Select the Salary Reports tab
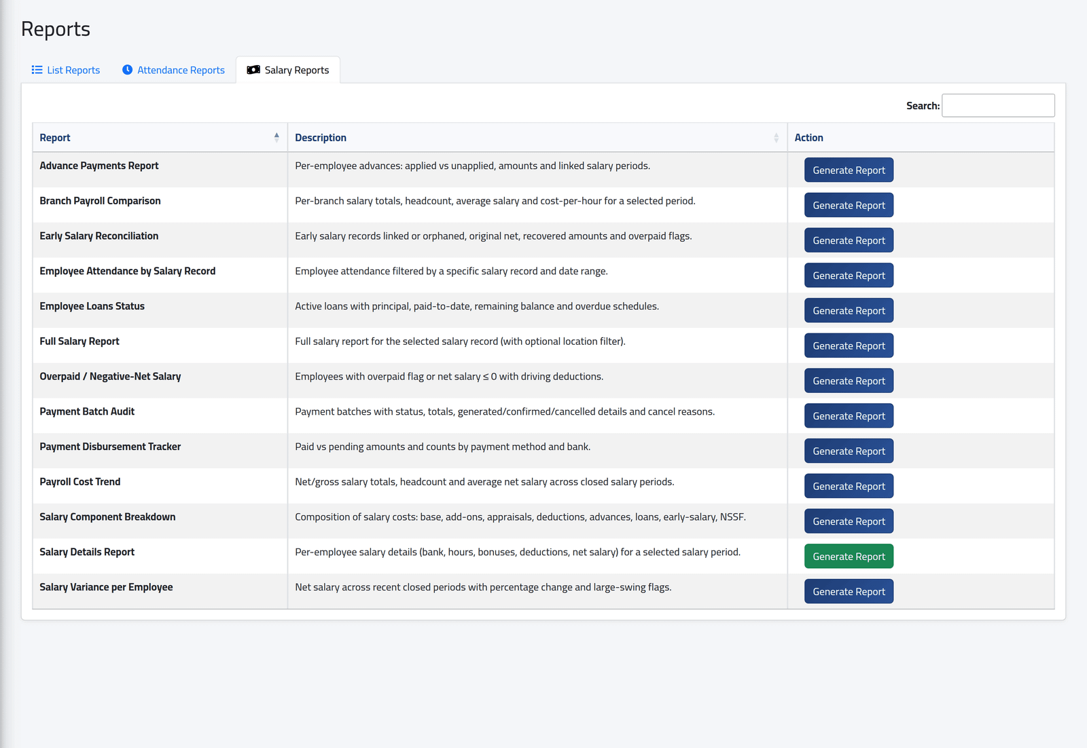Viewport: 1087px width, 748px height. [288, 70]
